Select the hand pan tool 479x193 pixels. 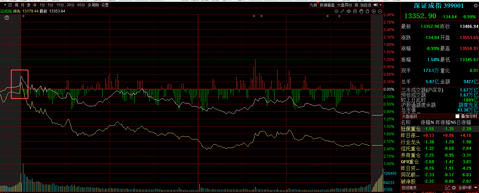click(x=361, y=11)
